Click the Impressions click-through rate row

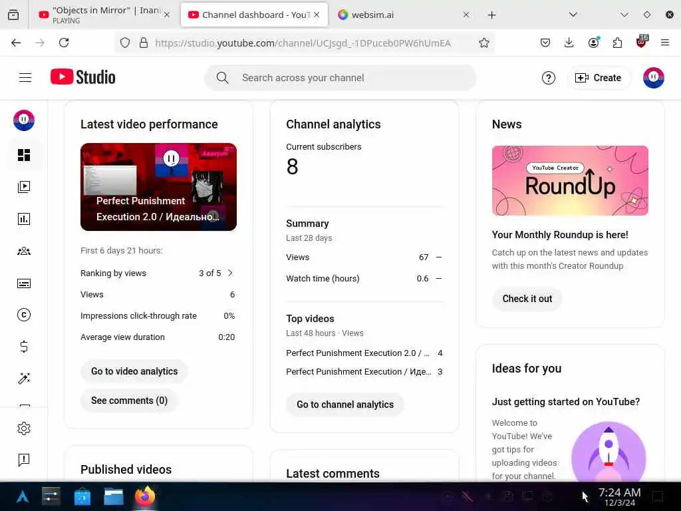[158, 316]
